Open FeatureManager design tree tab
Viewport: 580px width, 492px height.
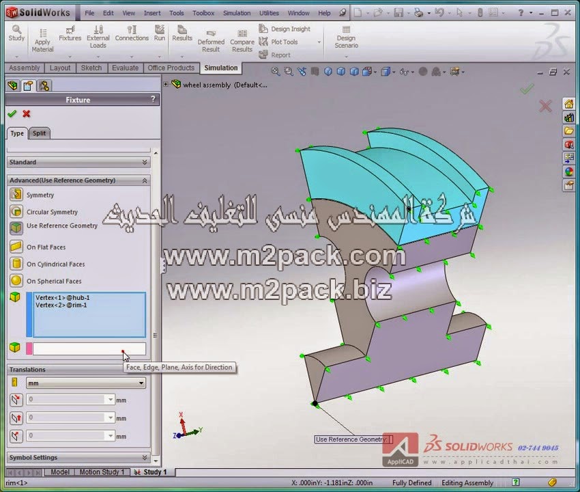point(12,85)
